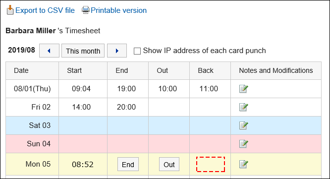The height and width of the screenshot is (179, 330).
Task: Jump to This month
Action: click(x=83, y=51)
